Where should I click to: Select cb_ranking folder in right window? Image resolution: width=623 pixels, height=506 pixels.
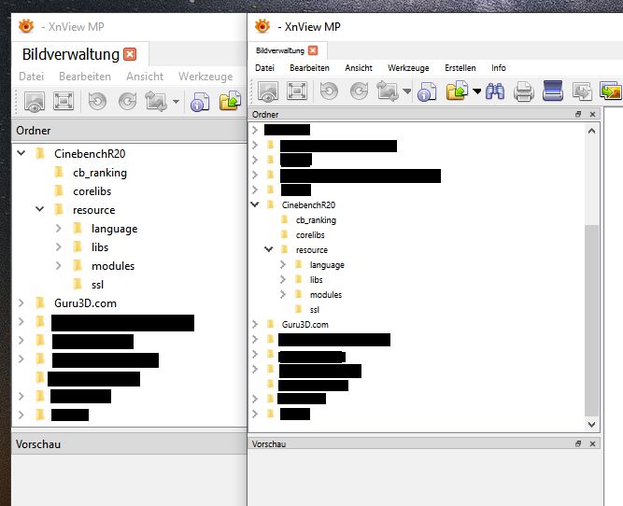tap(316, 220)
